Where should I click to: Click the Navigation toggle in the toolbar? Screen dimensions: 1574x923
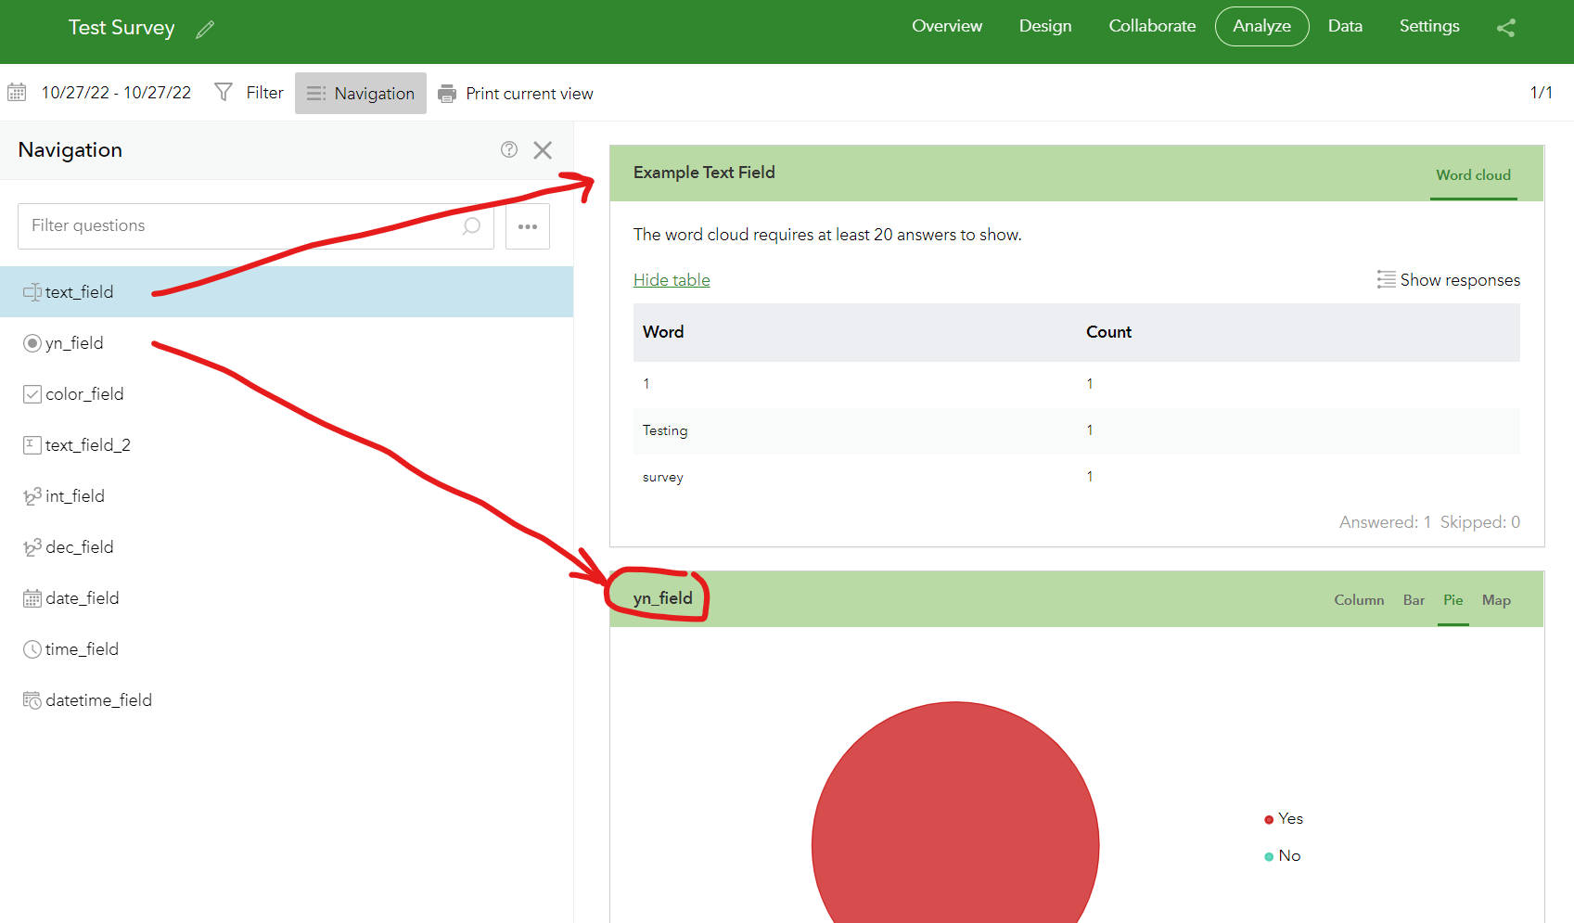pyautogui.click(x=361, y=93)
